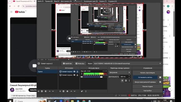The height and width of the screenshot is (102, 181).
Task: Click Остановить запись to stop recording
Action: coord(145,77)
